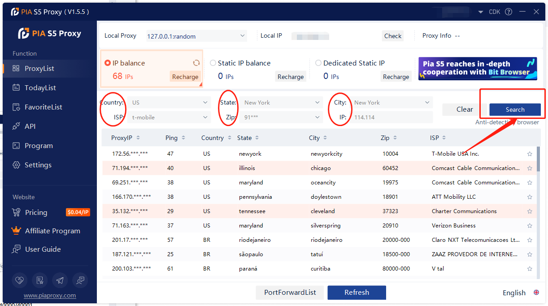Viewport: 548px width, 306px height.
Task: Go to the API sidebar section
Action: (x=30, y=127)
